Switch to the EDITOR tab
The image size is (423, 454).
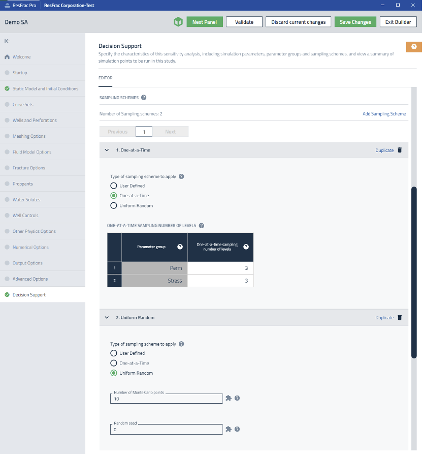[x=106, y=78]
